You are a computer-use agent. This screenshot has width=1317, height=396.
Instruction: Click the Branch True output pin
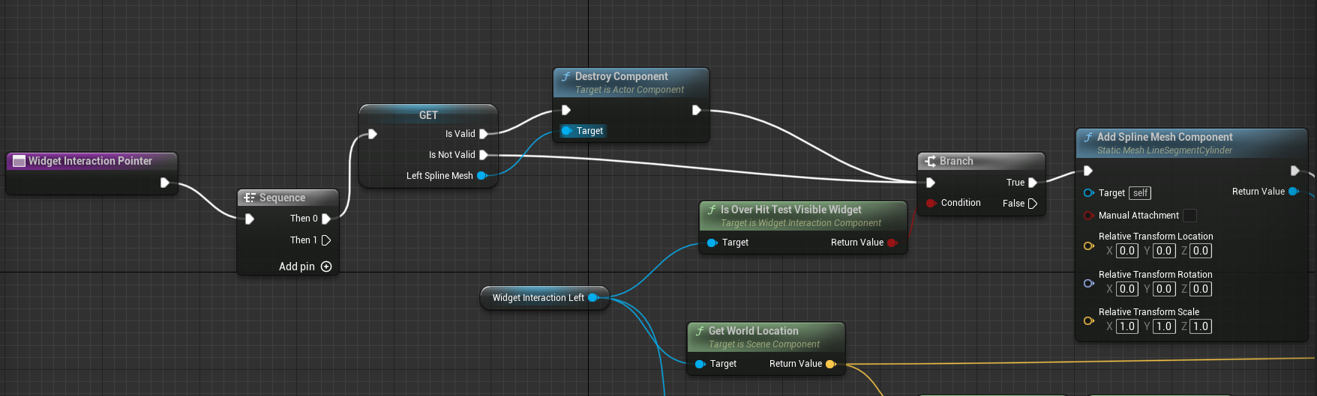(1033, 183)
